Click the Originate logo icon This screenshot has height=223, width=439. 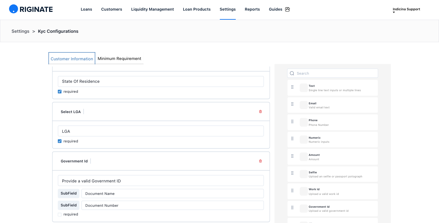click(x=13, y=9)
